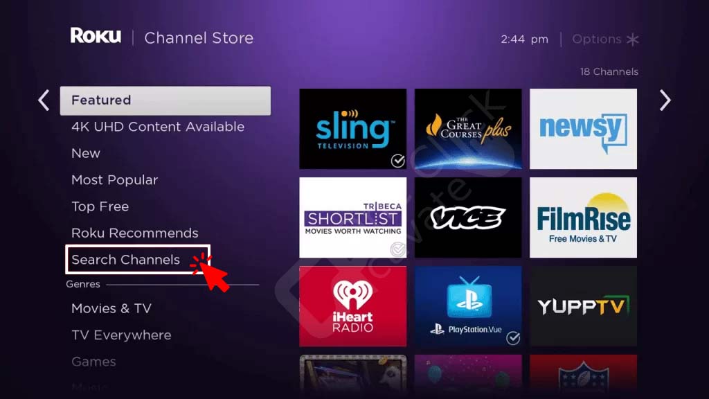
Task: Open The Great Courses Plus channel
Action: click(468, 129)
